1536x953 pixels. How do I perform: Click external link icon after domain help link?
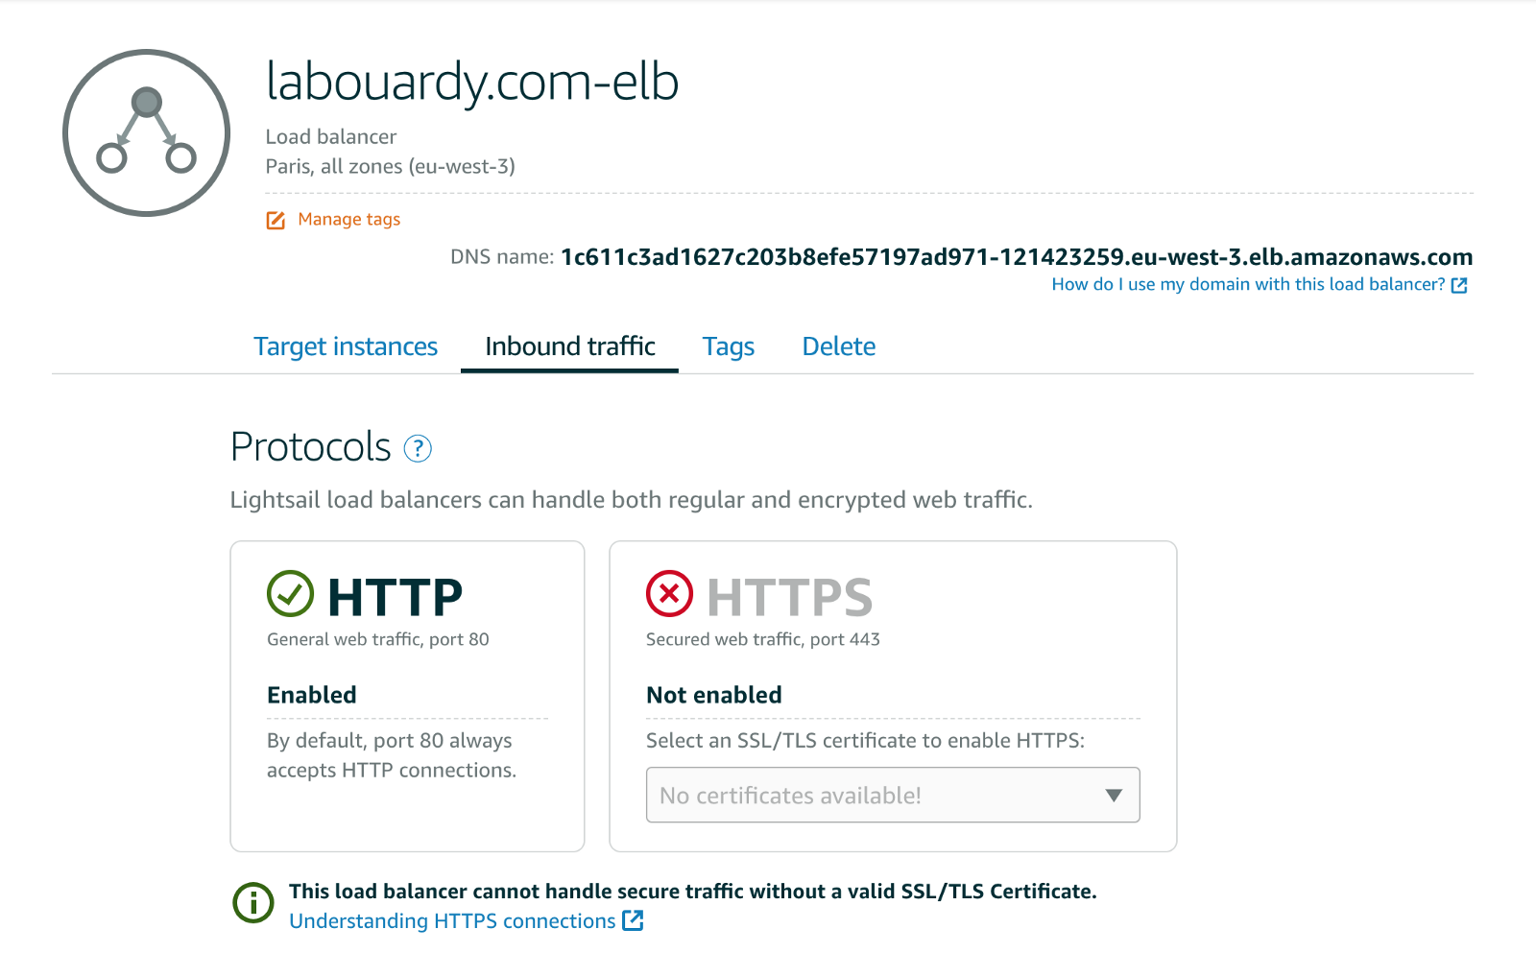(x=1459, y=285)
